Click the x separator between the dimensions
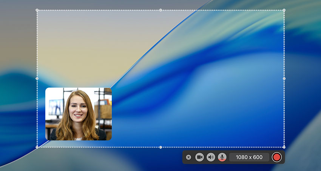Image resolution: width=321 pixels, height=171 pixels. [x=250, y=157]
